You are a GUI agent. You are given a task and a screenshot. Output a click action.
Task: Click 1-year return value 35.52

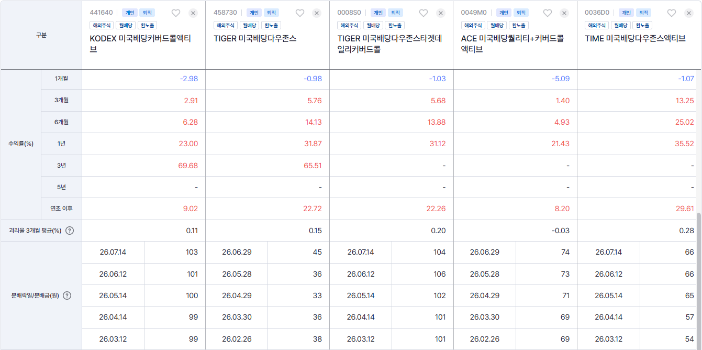684,144
